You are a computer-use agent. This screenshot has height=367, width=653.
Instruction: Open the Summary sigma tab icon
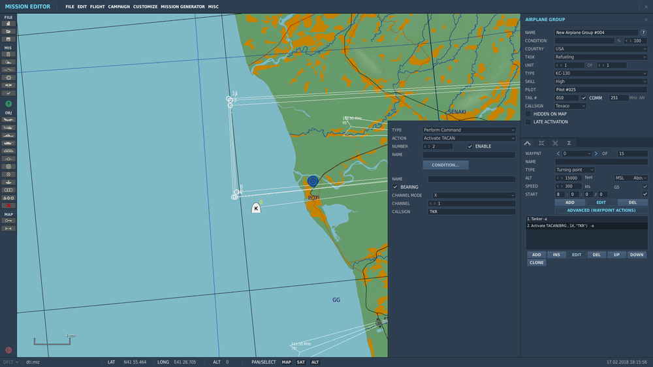coord(569,142)
